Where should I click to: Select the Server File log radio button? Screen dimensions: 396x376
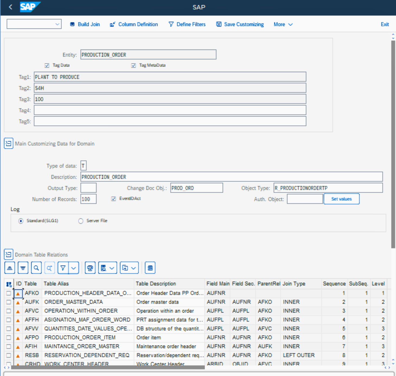81,221
